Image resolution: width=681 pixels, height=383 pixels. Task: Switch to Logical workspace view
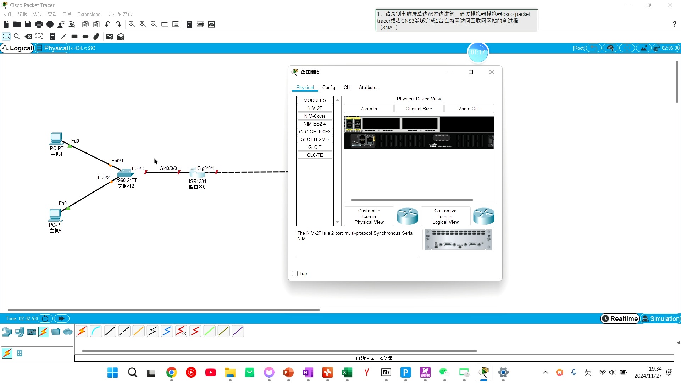tap(17, 48)
